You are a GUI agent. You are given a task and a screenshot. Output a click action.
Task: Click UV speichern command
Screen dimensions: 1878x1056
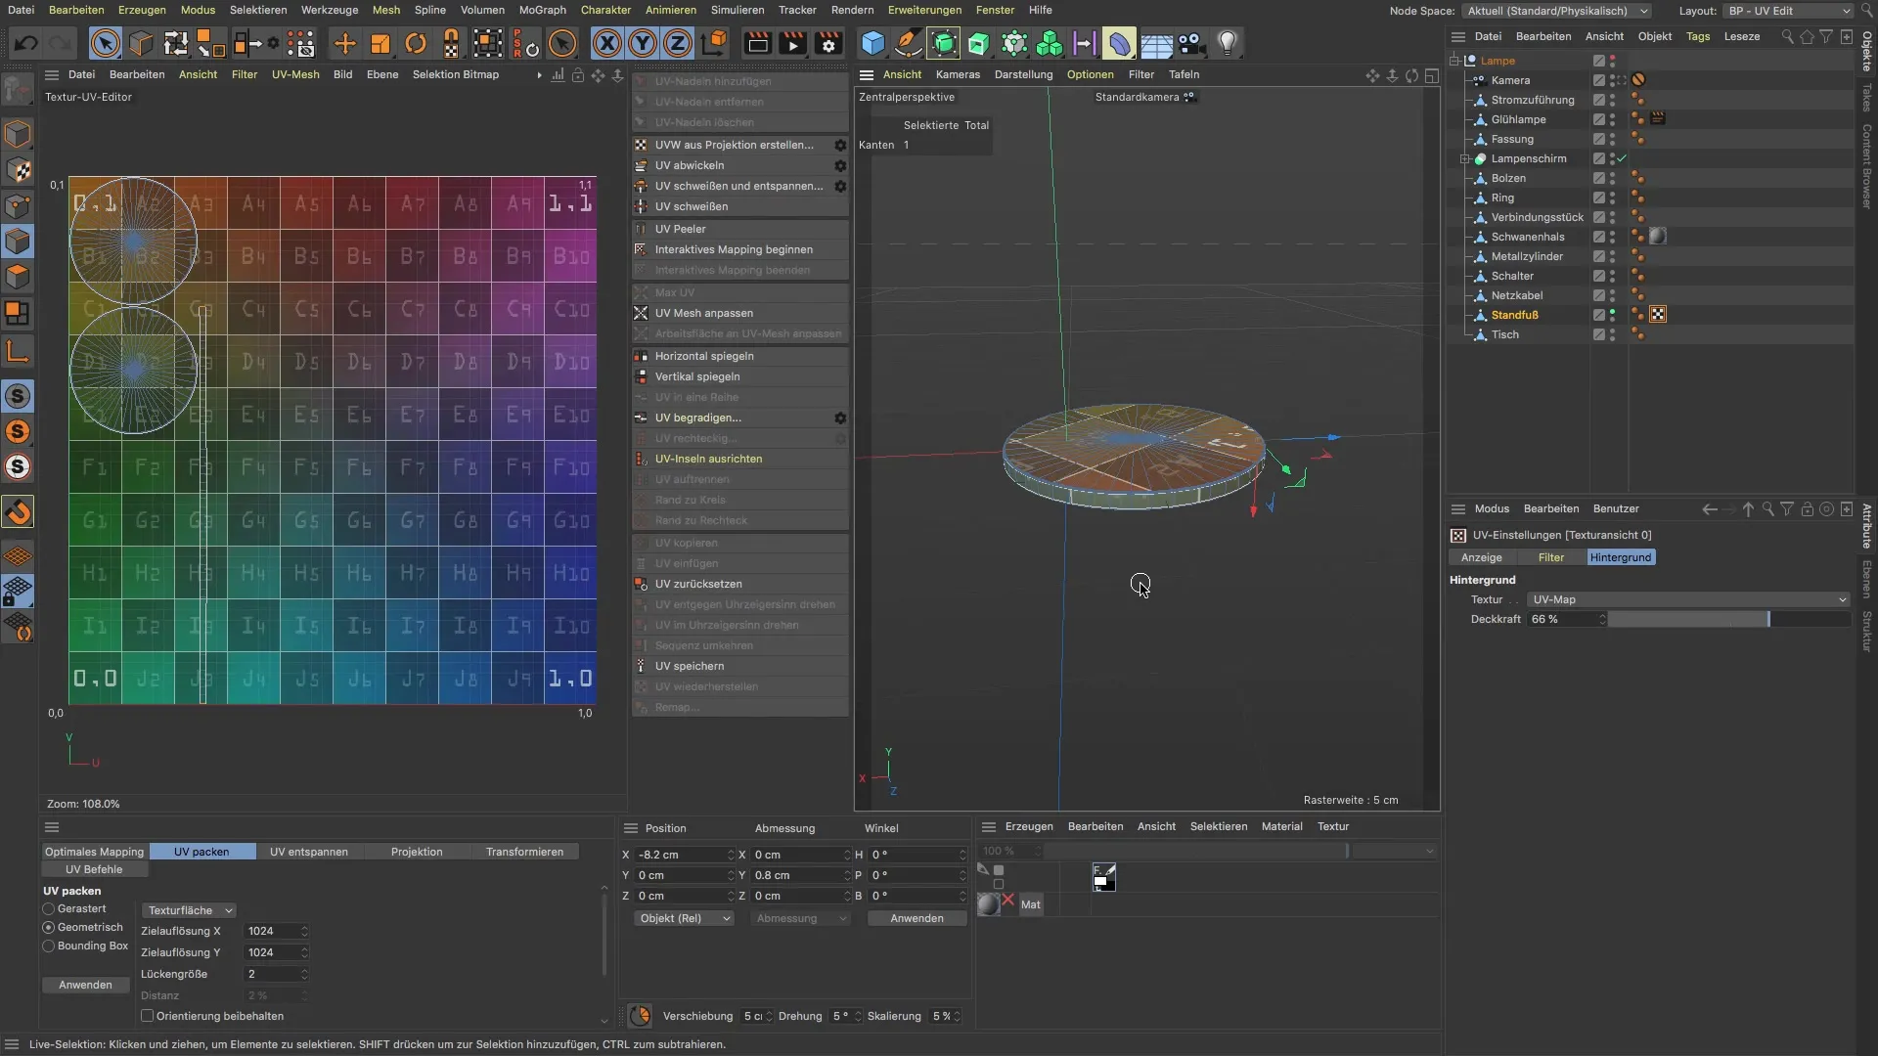pyautogui.click(x=740, y=666)
